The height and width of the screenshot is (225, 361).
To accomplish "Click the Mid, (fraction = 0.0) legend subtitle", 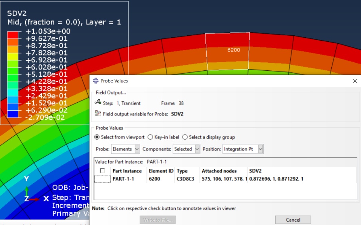I will [64, 22].
